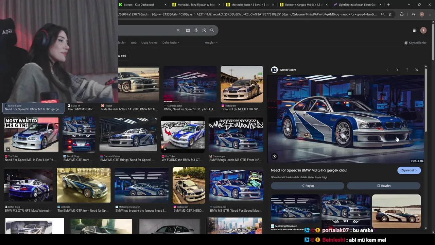
Task: Open the Car and Driver image result
Action: pyautogui.click(x=128, y=135)
